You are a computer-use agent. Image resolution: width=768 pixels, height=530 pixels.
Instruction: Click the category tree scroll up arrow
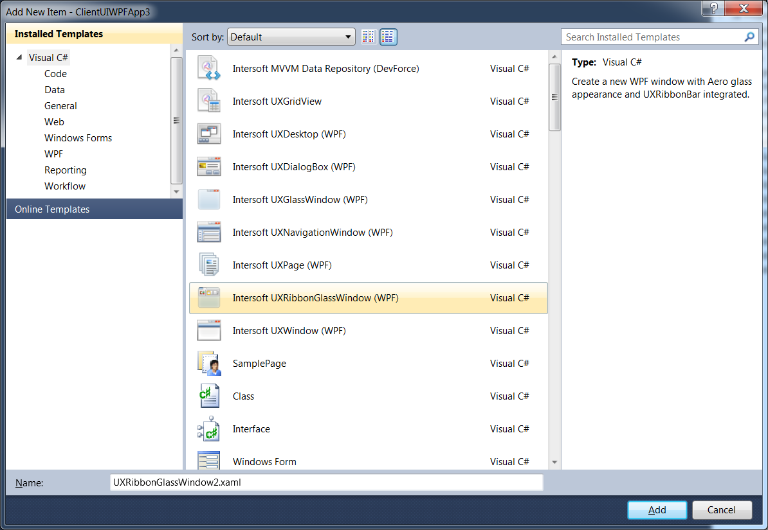tap(176, 51)
